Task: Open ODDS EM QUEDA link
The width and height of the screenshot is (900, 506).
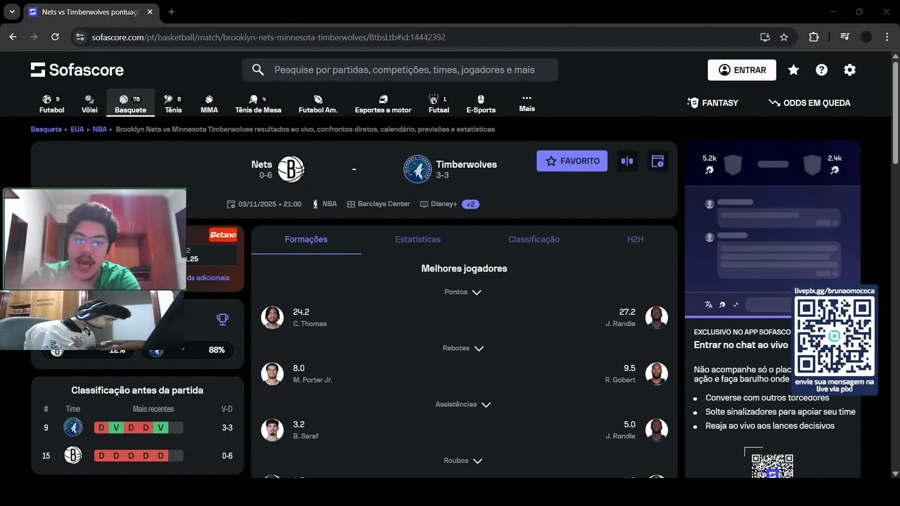Action: click(x=809, y=103)
